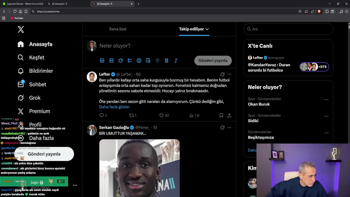The width and height of the screenshot is (350, 197).
Task: Toggle italic formatting in composer
Action: click(x=176, y=60)
